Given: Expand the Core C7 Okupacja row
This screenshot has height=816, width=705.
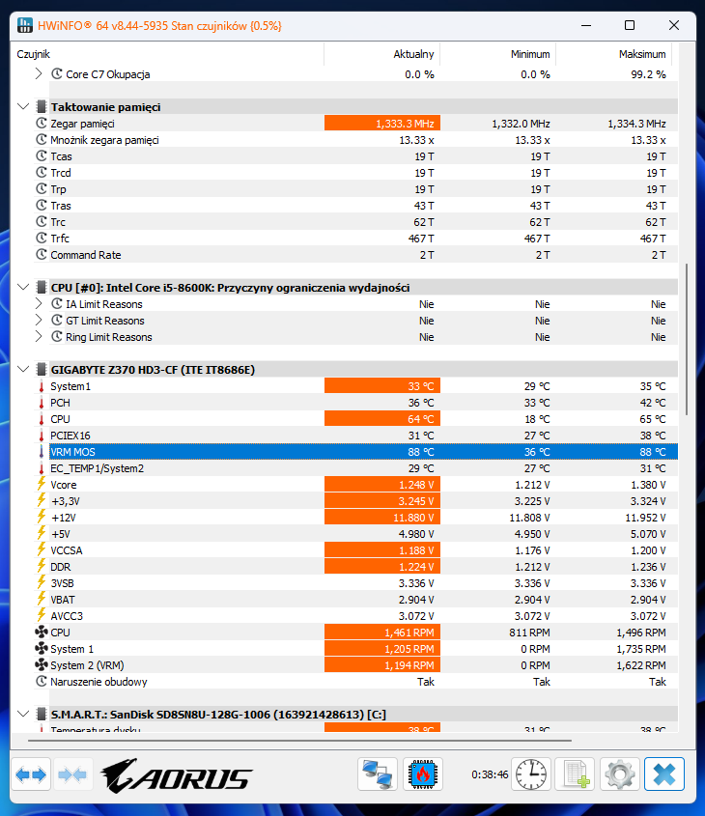Looking at the screenshot, I should tap(39, 74).
